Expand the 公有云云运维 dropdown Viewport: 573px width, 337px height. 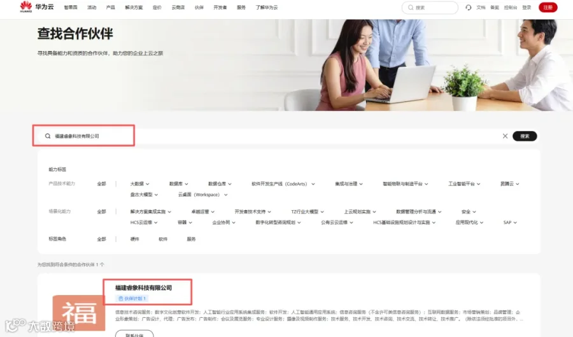(337, 222)
